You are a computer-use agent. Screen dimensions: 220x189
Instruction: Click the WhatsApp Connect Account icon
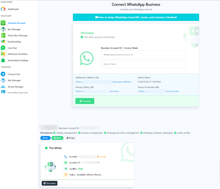pyautogui.click(x=3, y=23)
